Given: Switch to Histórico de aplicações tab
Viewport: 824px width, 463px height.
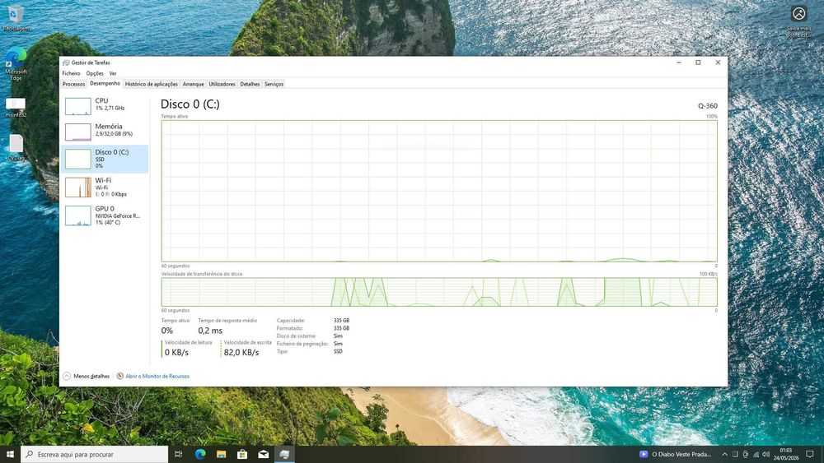Looking at the screenshot, I should [152, 84].
